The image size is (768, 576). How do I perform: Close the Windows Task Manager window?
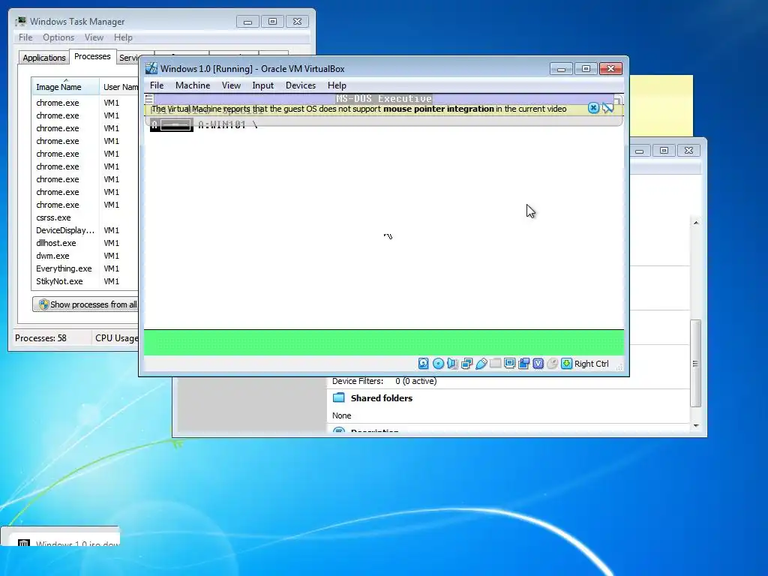(297, 22)
